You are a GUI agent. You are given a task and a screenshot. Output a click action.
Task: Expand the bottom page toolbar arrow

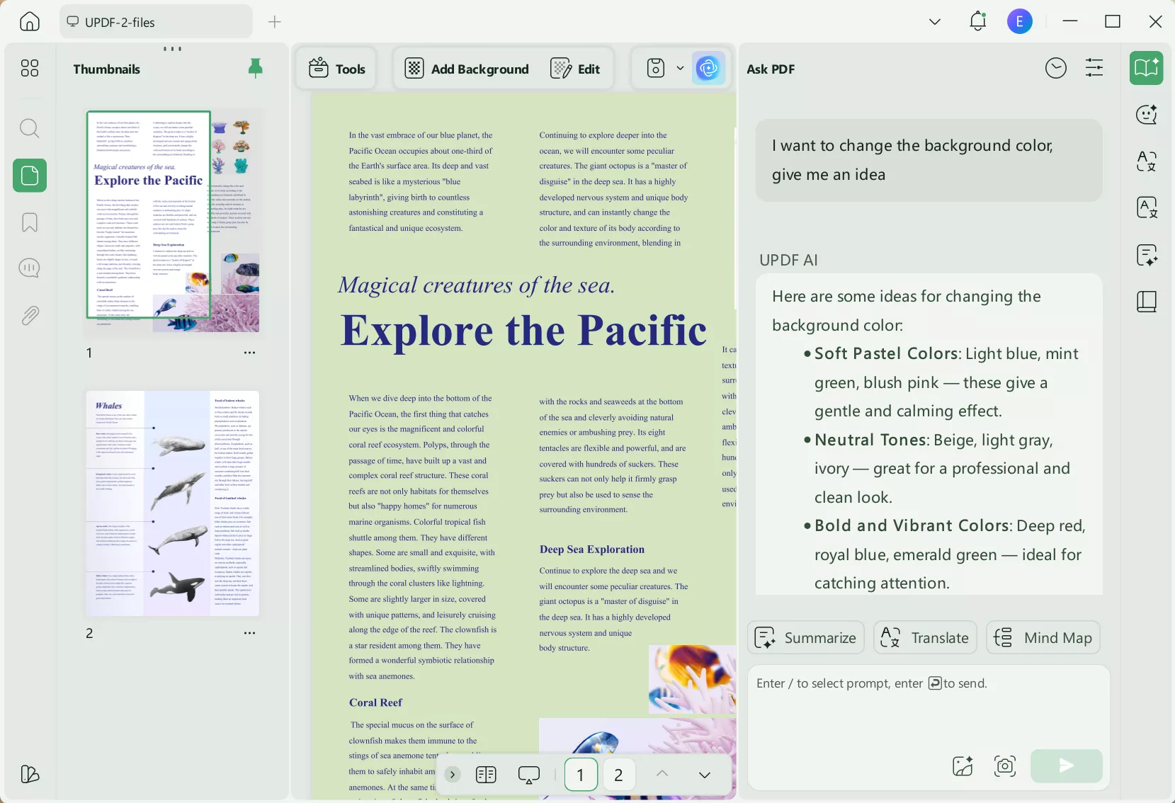click(453, 775)
